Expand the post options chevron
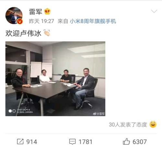Viewport: 162px width, 149px height. (x=154, y=11)
